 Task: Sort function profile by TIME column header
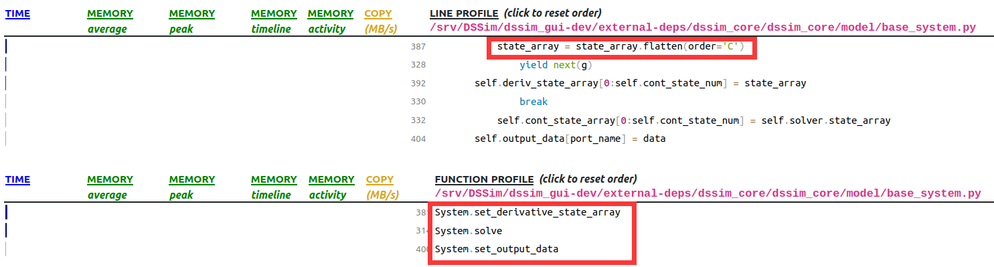(17, 179)
